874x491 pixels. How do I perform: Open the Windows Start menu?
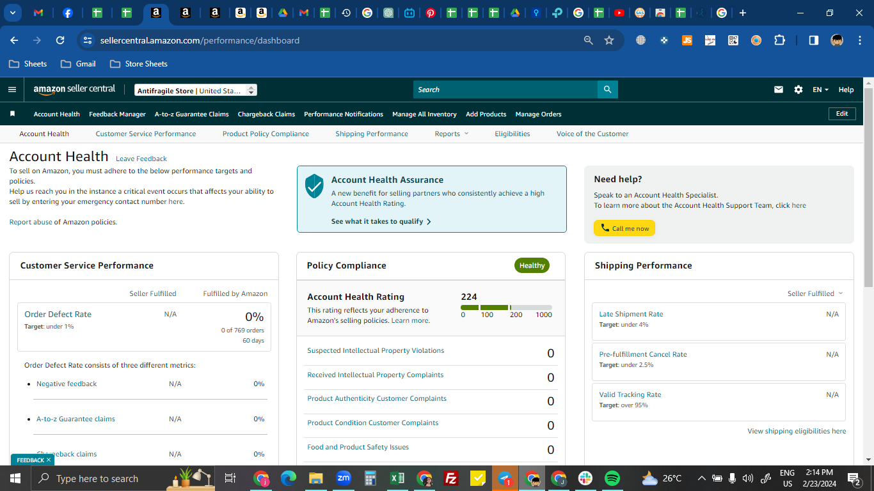click(x=15, y=478)
